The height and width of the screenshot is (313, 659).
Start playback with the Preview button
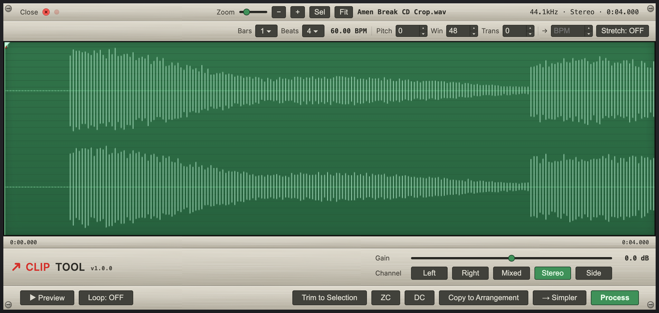tap(47, 298)
